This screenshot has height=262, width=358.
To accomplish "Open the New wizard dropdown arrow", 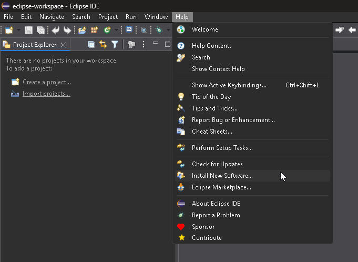I will point(19,30).
